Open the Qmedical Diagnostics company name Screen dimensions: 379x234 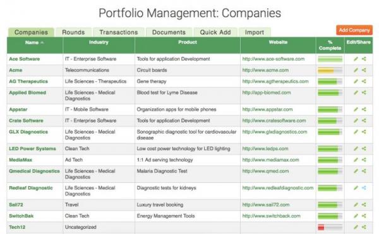click(x=34, y=171)
